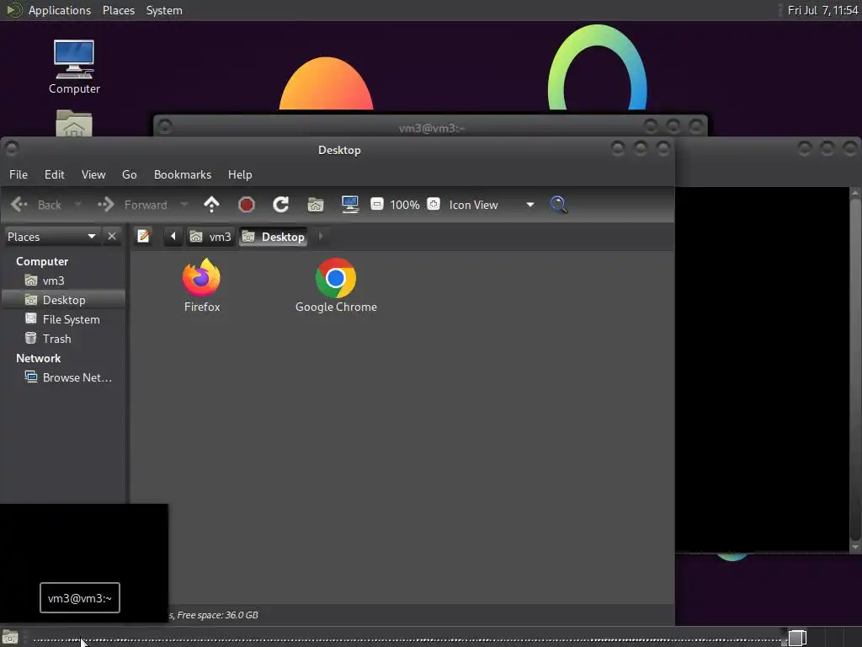Open the Icon View mode dropdown

tap(491, 205)
